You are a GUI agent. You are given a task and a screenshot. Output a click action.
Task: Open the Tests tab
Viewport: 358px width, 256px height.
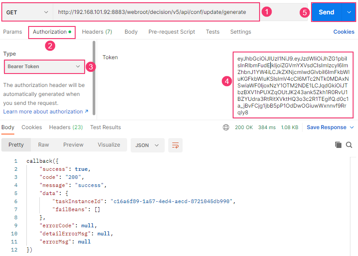[x=213, y=32]
